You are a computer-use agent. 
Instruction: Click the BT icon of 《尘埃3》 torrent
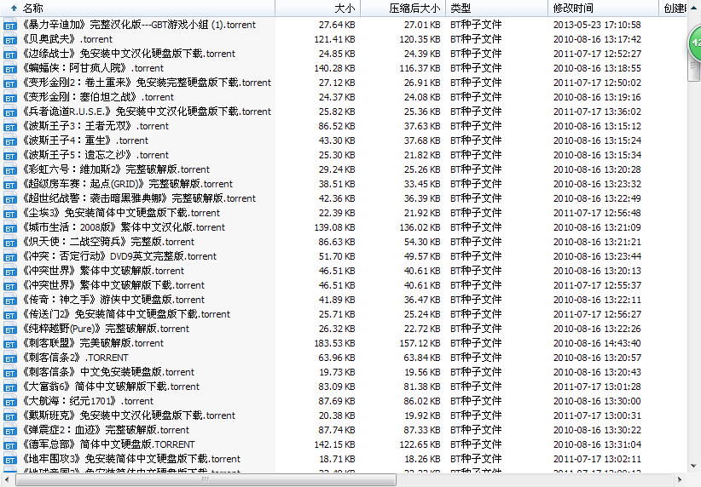click(10, 214)
